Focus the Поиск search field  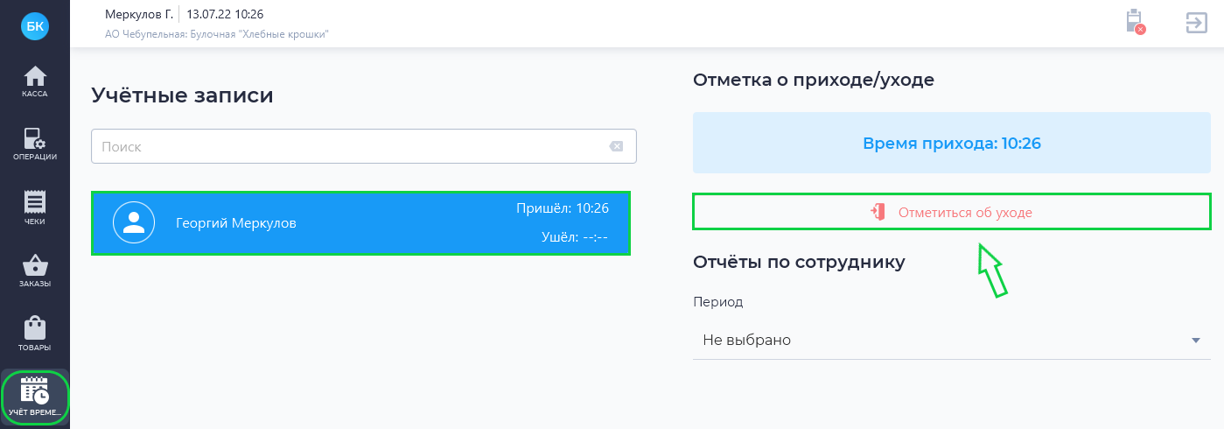(x=350, y=147)
